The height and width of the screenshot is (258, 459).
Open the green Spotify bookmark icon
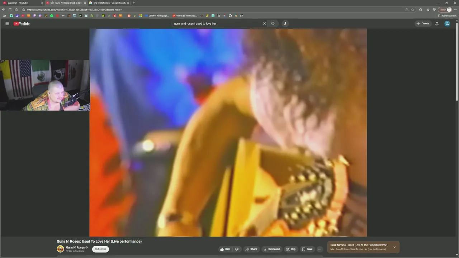click(x=52, y=16)
